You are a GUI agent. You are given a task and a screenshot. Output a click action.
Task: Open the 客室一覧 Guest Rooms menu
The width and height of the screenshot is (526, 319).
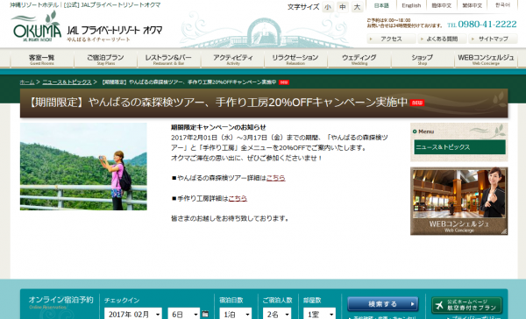[x=42, y=59]
